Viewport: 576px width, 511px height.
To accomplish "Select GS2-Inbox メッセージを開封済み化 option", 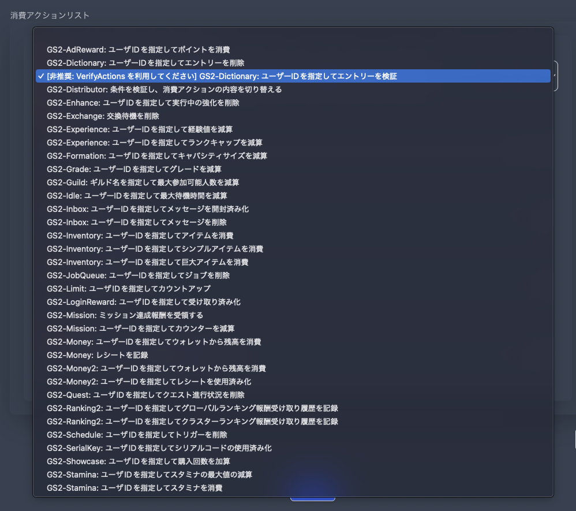I will (x=293, y=209).
